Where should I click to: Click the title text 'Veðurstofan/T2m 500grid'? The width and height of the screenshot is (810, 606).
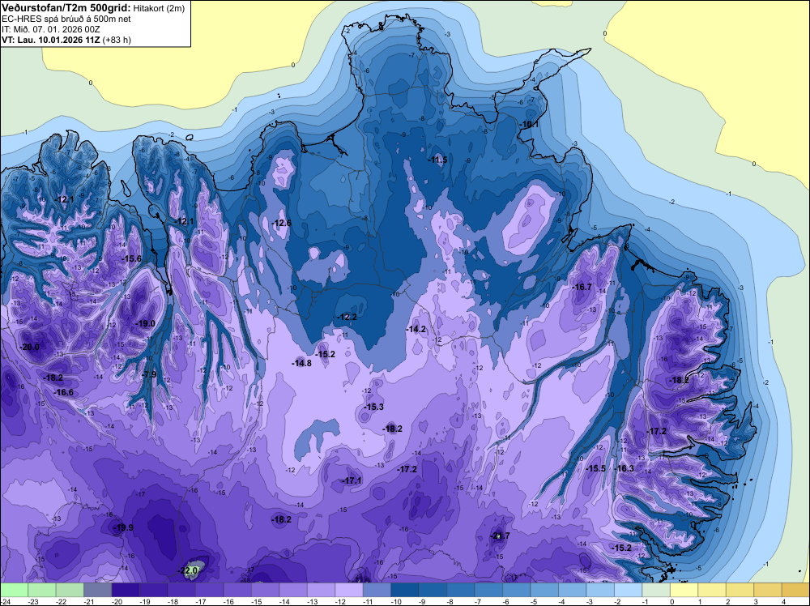66,8
